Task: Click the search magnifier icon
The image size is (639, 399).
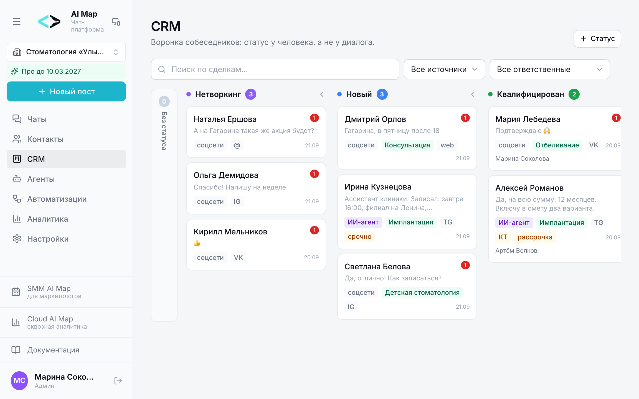Action: (162, 69)
